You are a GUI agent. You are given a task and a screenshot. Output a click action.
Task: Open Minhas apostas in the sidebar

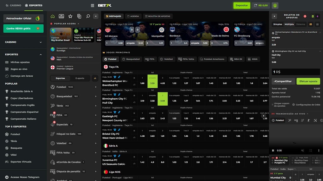20,62
